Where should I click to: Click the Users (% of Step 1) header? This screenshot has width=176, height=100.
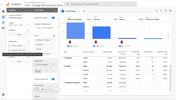(122, 53)
